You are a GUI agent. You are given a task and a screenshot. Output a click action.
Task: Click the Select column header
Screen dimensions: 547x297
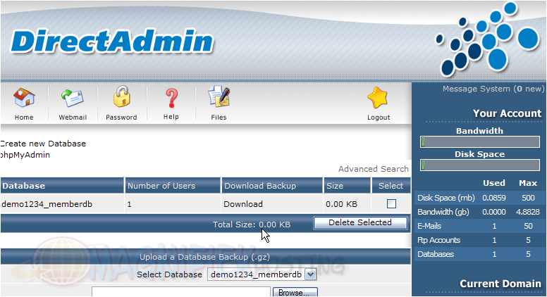tap(391, 186)
